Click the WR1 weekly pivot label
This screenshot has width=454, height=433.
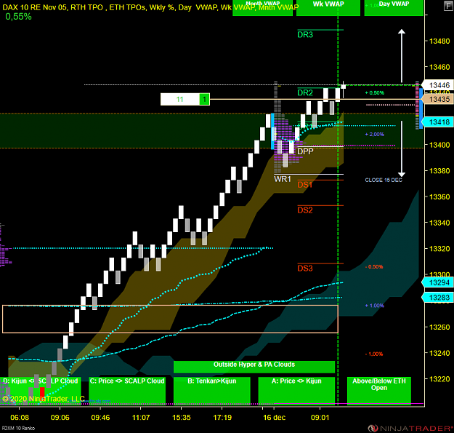coord(283,179)
